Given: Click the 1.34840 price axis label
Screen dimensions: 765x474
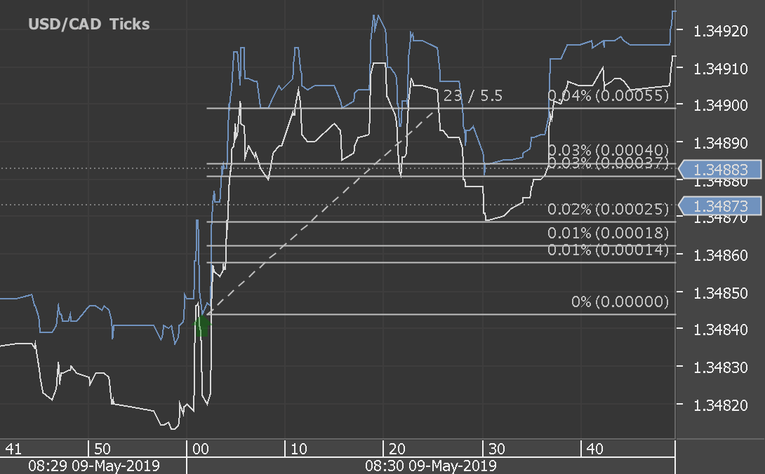Looking at the screenshot, I should (x=721, y=330).
